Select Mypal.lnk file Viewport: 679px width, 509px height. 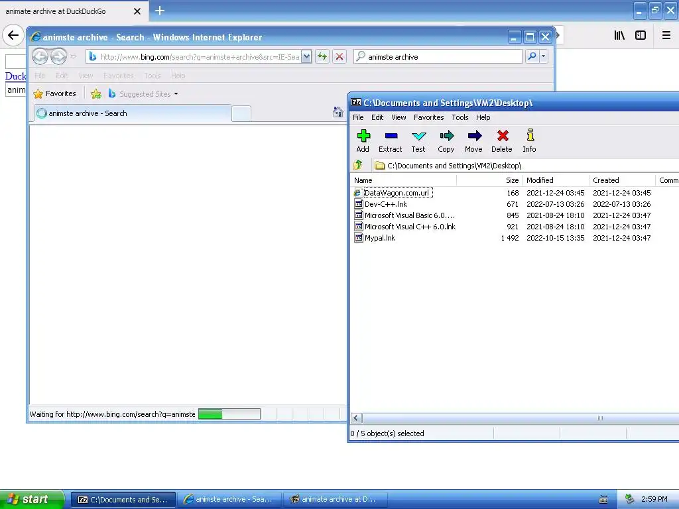(x=380, y=238)
